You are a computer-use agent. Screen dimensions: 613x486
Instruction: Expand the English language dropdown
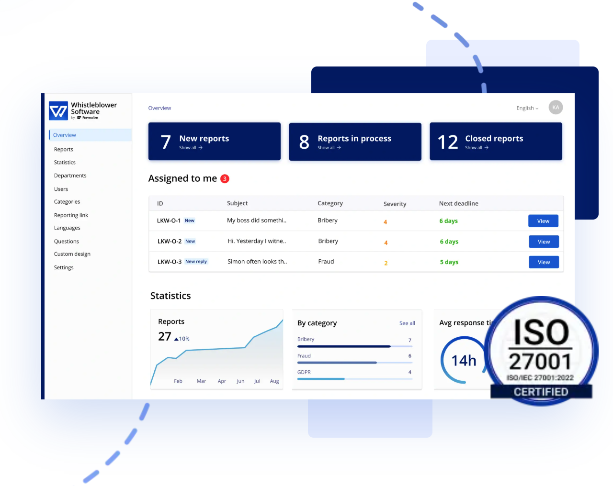coord(527,108)
